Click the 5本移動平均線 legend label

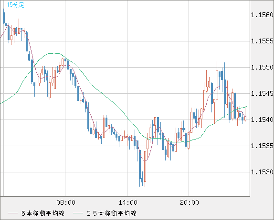click(x=43, y=213)
